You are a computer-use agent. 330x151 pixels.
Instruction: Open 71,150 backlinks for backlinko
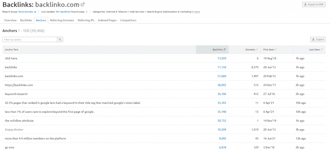pos(222,67)
